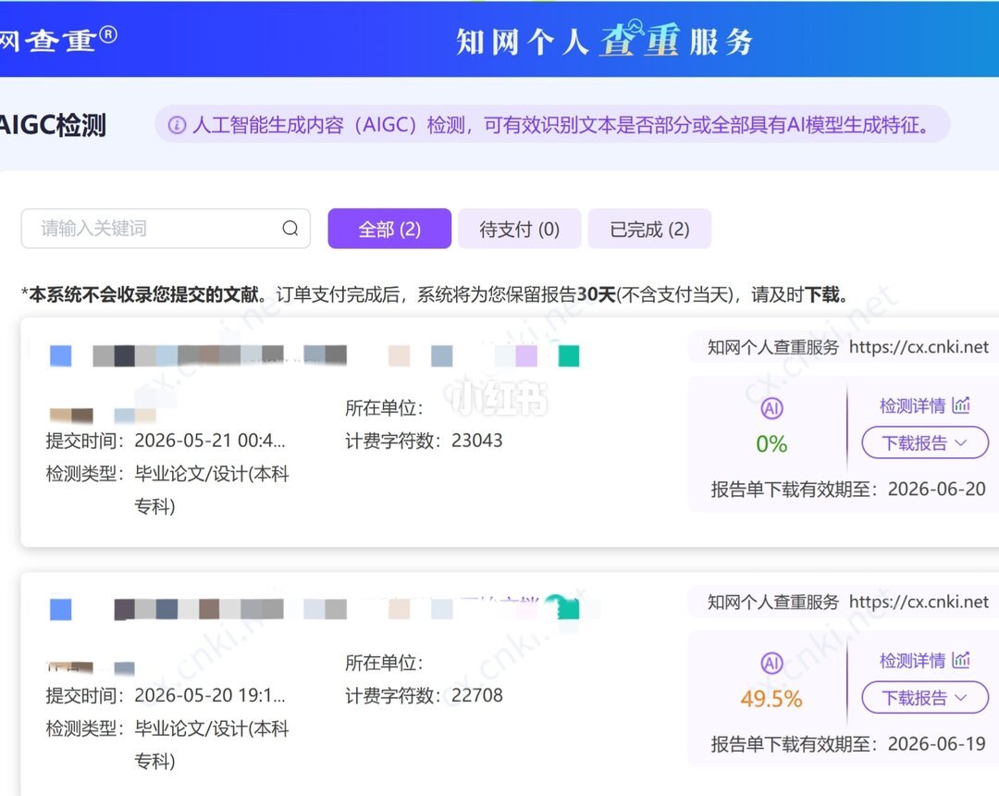Screen dimensions: 999x796
Task: Expand 下载报告 dropdown for 49.5% report
Action: point(925,698)
